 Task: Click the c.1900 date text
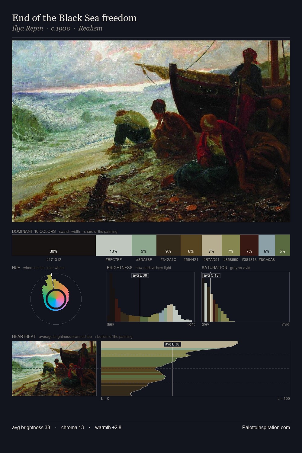pos(61,28)
